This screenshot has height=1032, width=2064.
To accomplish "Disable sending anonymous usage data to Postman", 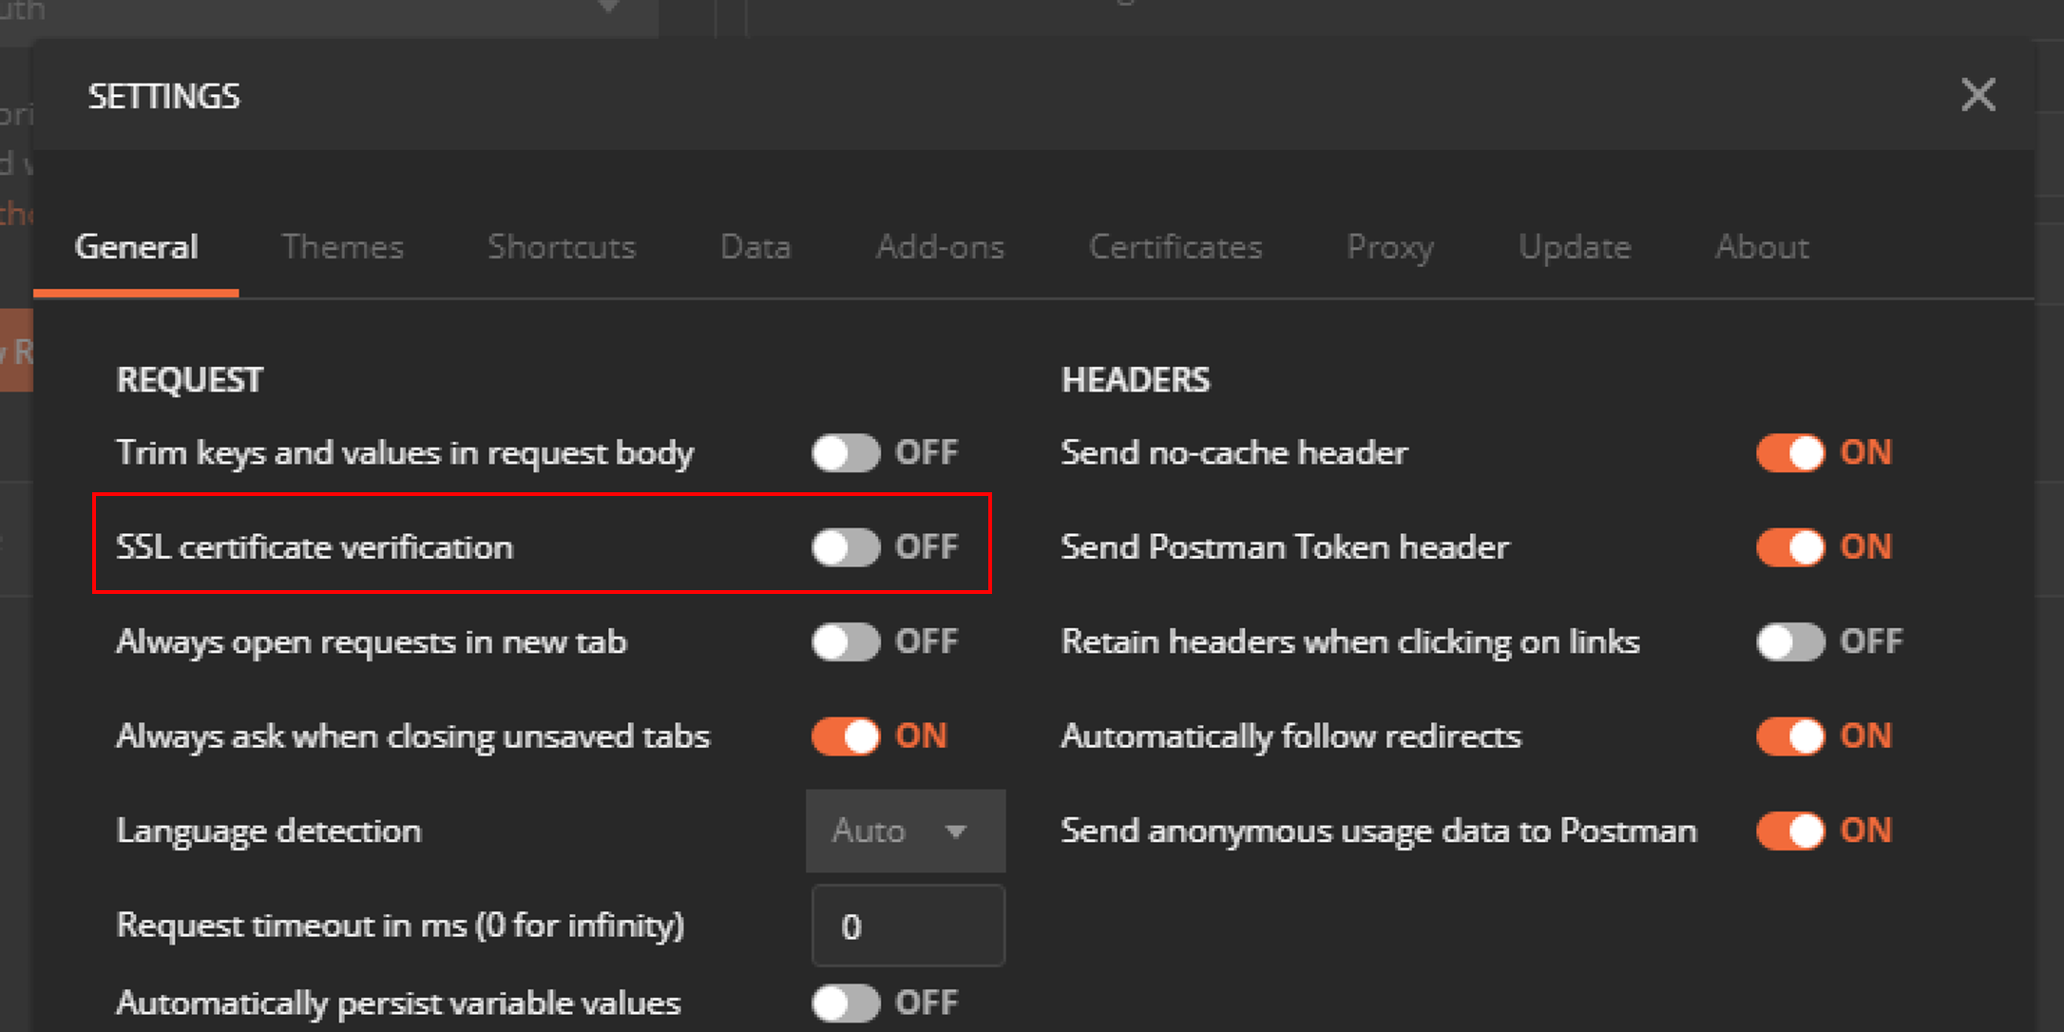I will [x=1789, y=831].
